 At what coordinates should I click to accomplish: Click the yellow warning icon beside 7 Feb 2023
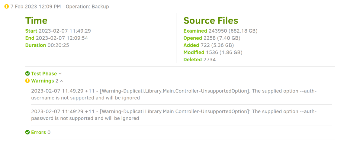click(x=7, y=6)
